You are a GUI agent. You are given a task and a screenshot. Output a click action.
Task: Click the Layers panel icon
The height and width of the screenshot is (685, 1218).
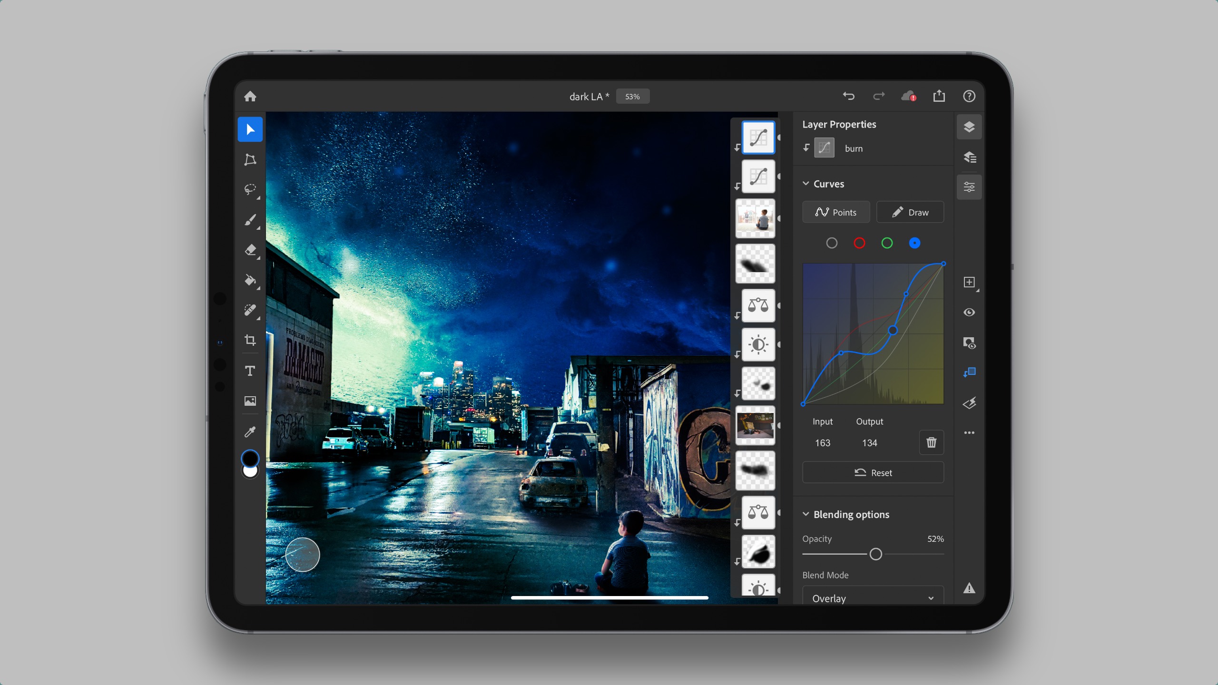970,126
